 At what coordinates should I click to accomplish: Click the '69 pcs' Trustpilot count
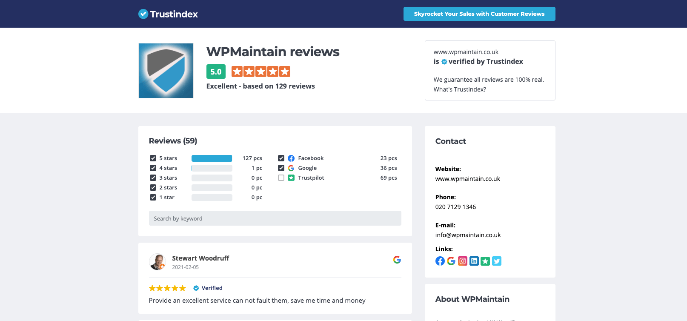389,178
